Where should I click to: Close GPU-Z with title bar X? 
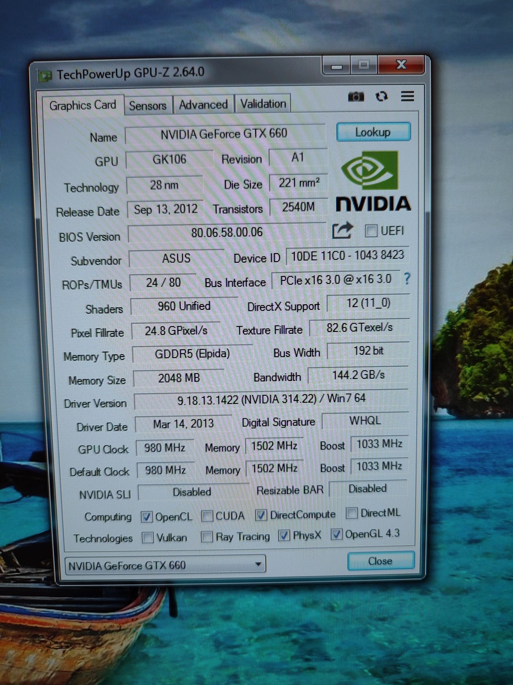click(401, 65)
